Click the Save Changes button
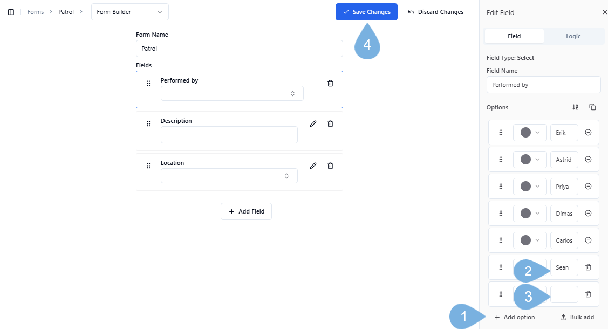Image resolution: width=608 pixels, height=330 pixels. [x=366, y=12]
